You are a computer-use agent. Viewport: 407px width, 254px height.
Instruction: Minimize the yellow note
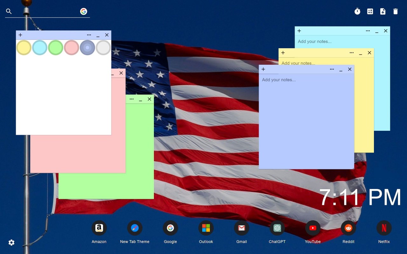361,53
